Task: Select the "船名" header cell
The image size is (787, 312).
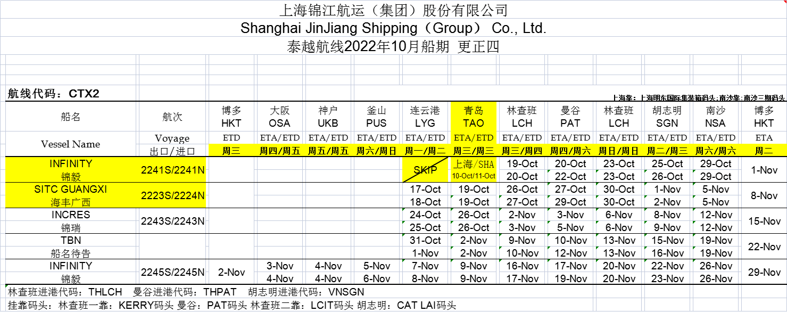Action: coord(71,117)
